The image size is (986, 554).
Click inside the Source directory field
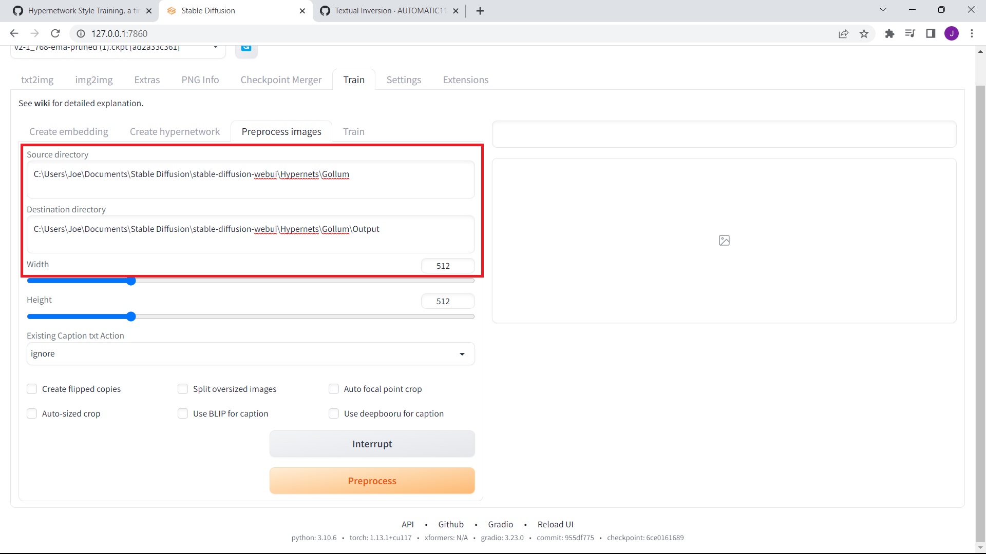click(x=250, y=180)
